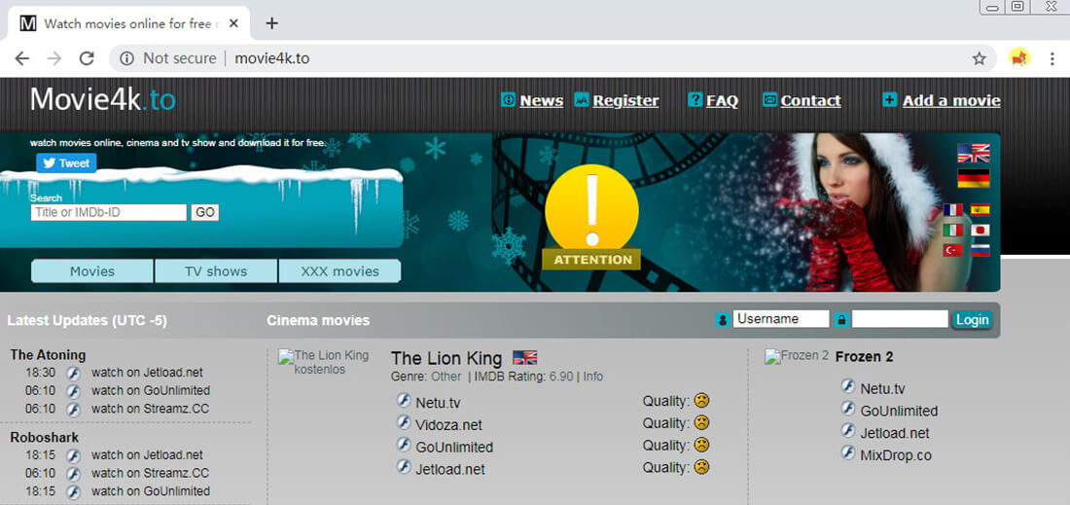Watch Roboshark on GoUnlimited
This screenshot has width=1070, height=505.
[151, 491]
